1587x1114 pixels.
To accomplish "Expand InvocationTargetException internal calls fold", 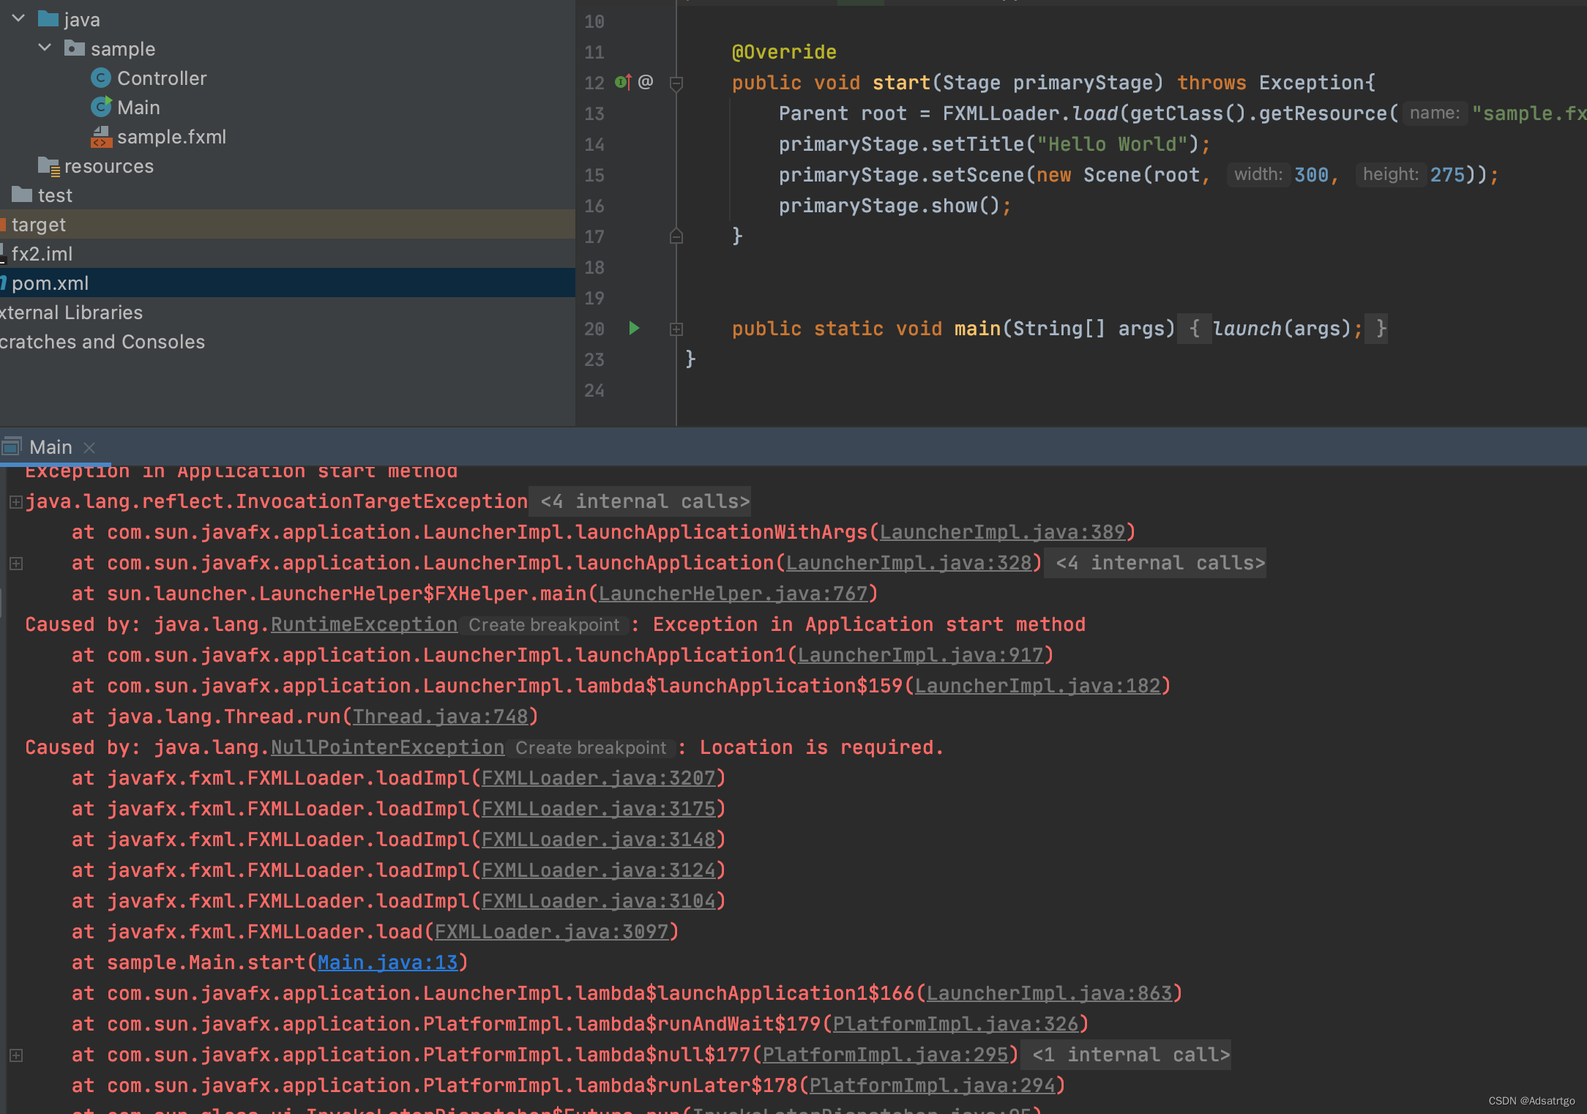I will click(15, 502).
